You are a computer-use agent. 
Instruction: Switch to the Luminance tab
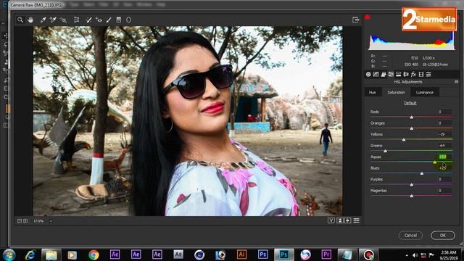(425, 93)
